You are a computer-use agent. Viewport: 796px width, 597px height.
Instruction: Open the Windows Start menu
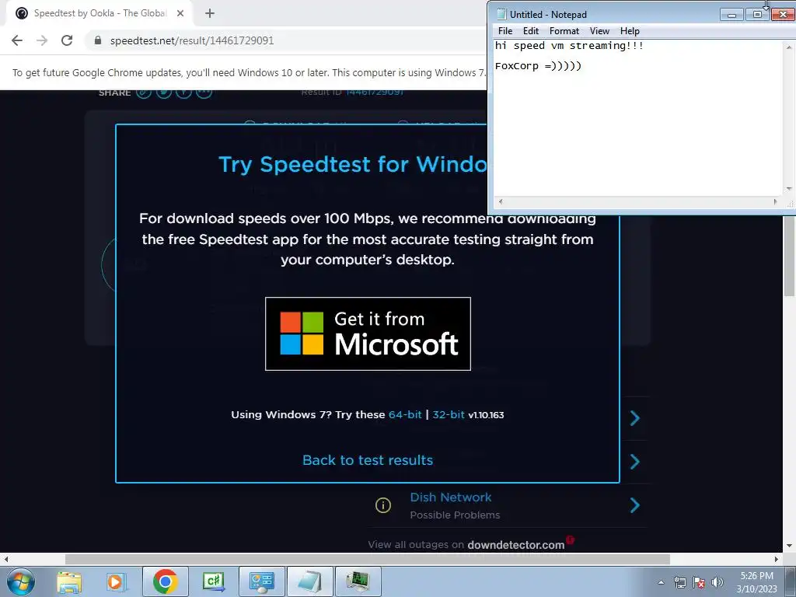click(x=20, y=581)
